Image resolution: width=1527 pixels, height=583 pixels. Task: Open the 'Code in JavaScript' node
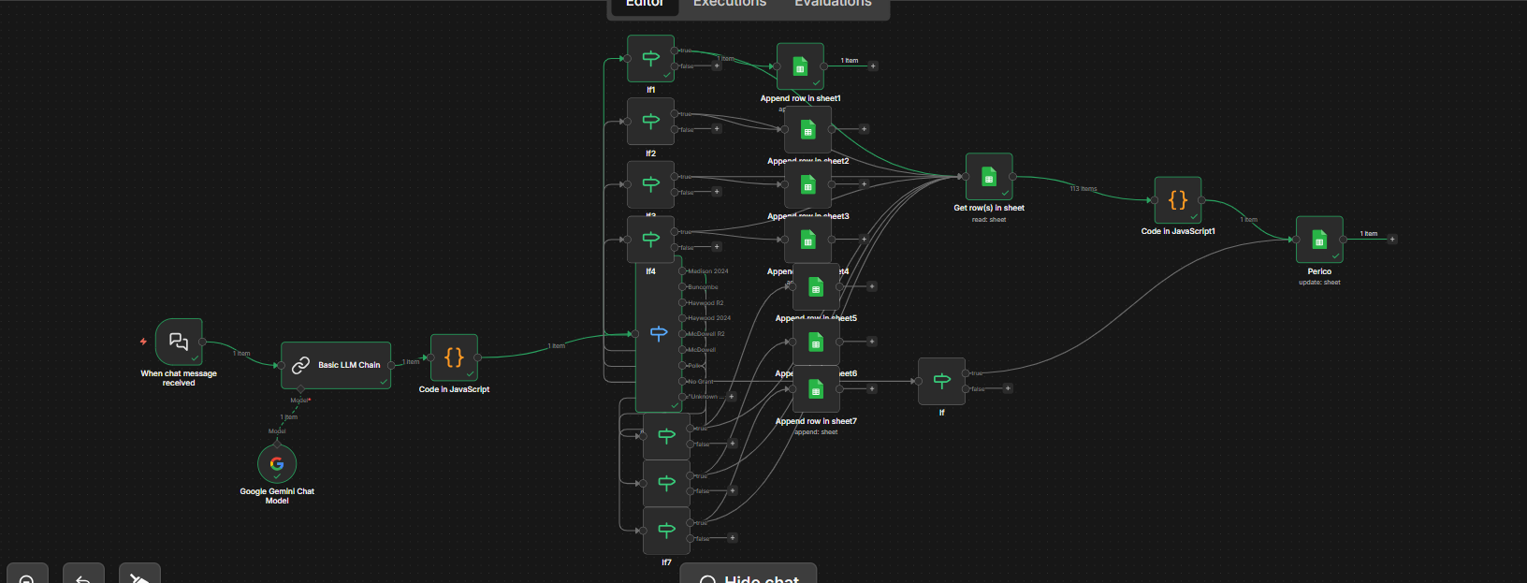pyautogui.click(x=454, y=357)
